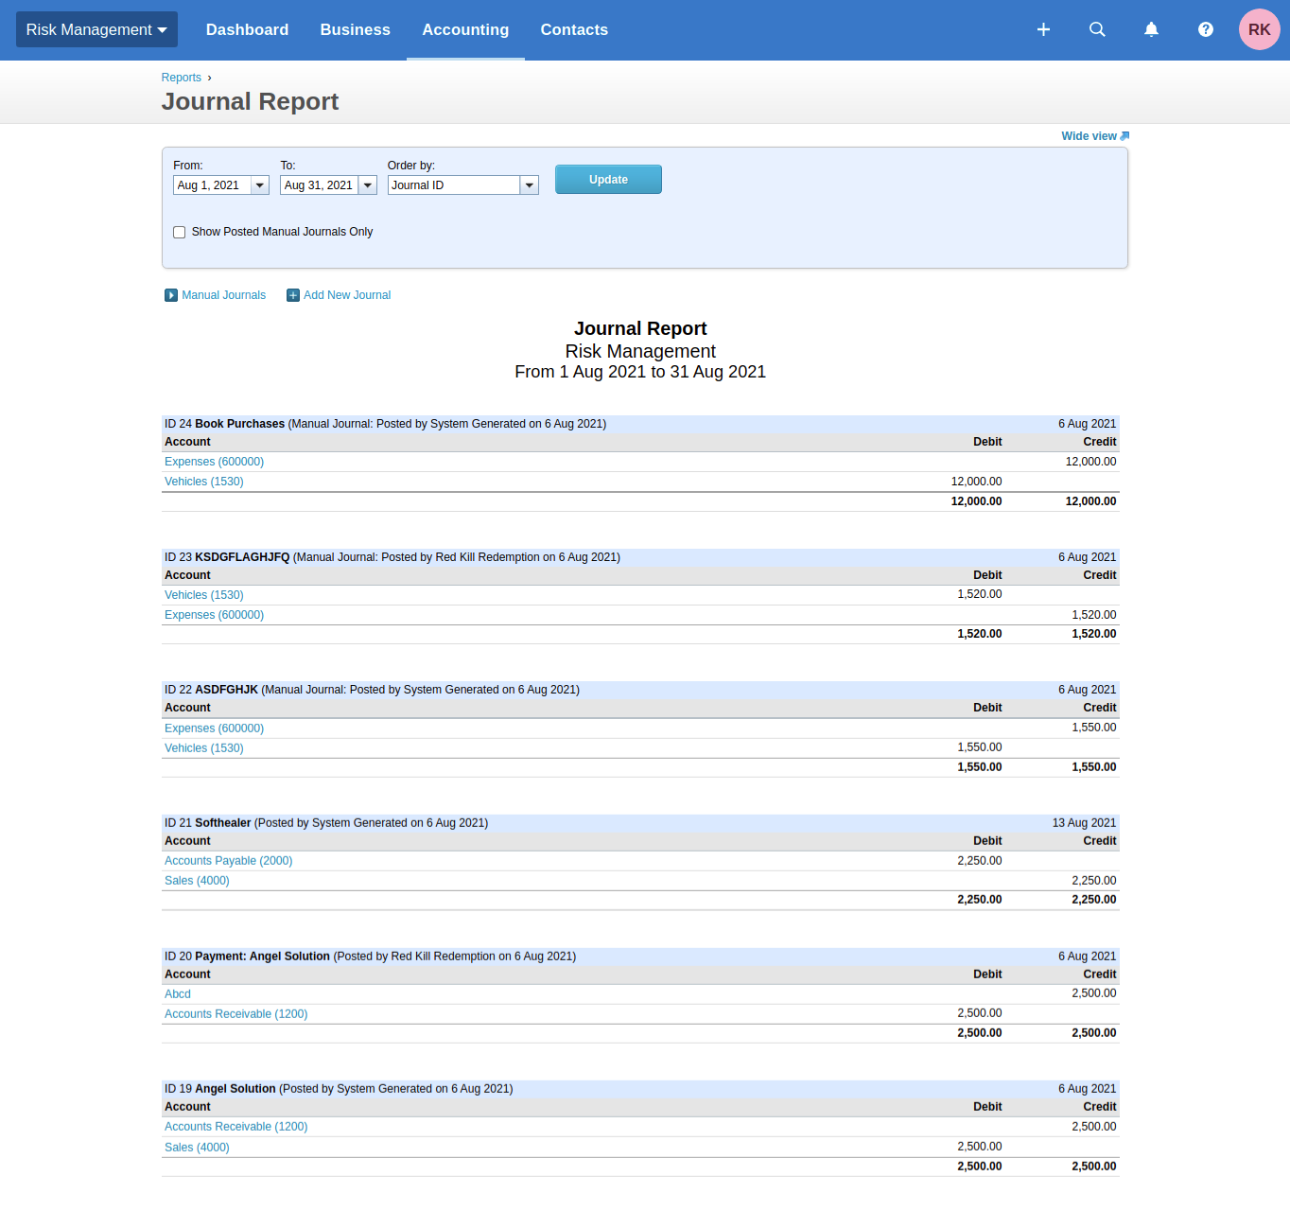The width and height of the screenshot is (1290, 1211).
Task: Click the Update button
Action: click(x=608, y=179)
